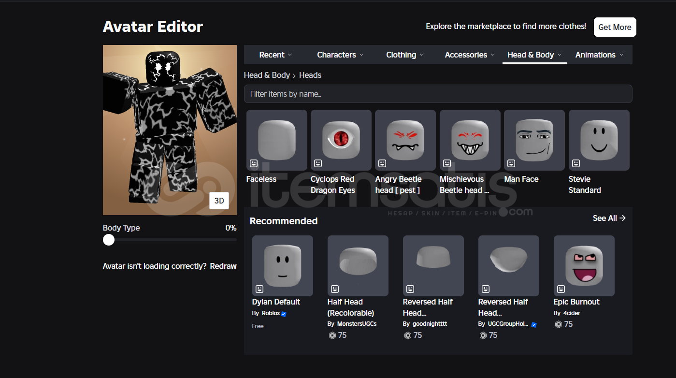Click the head-type icon on Epic Burnout card
This screenshot has height=378, width=676.
561,289
